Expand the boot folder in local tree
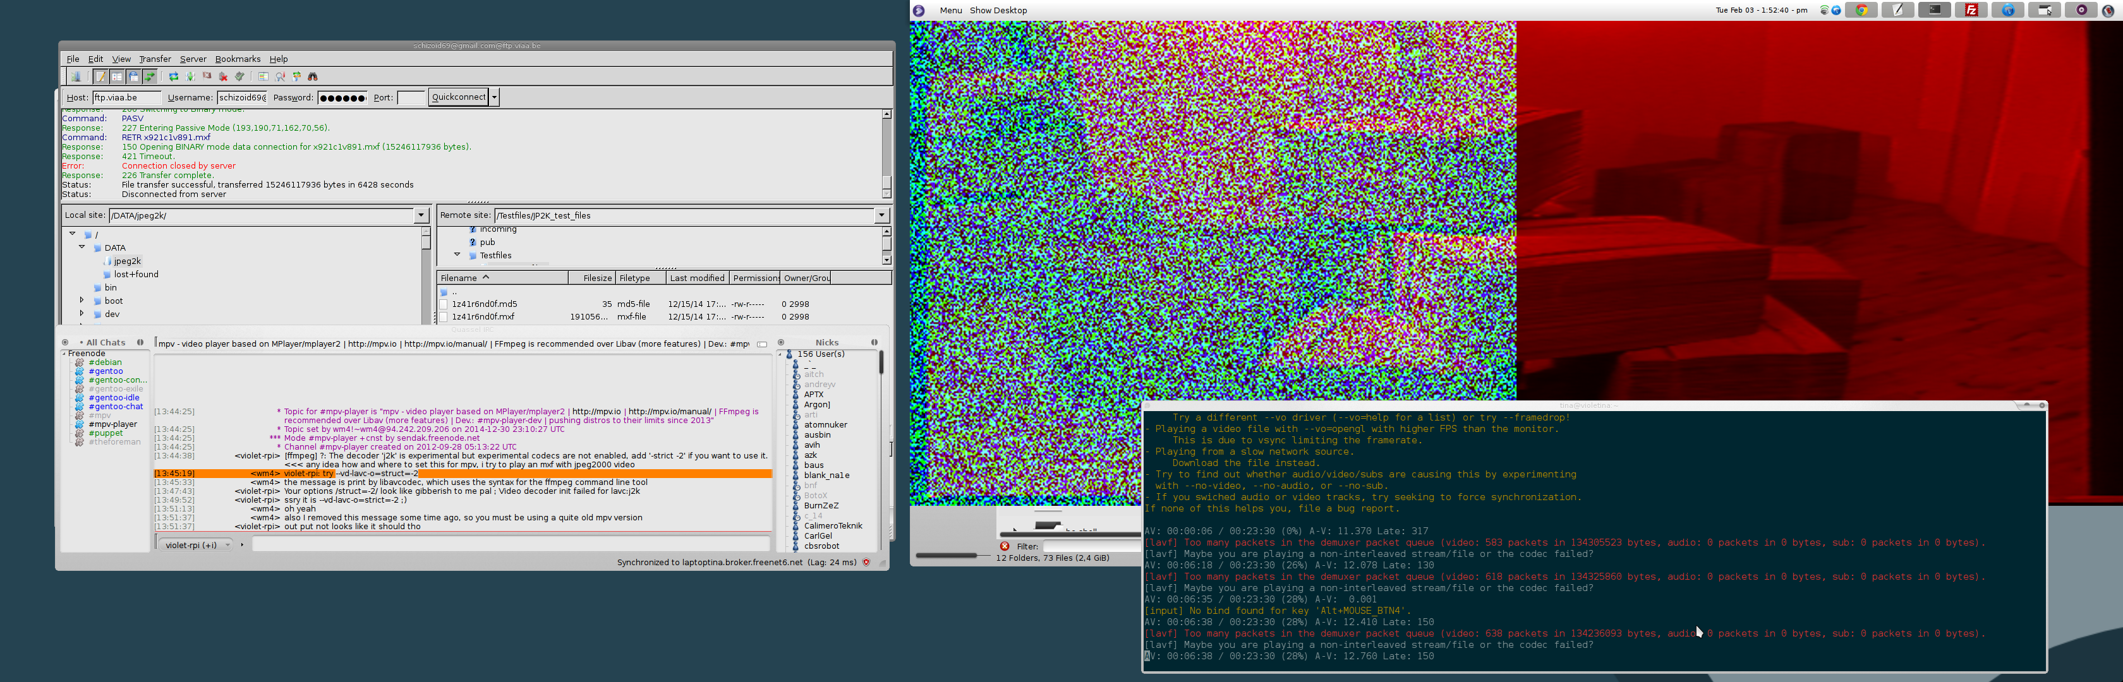The width and height of the screenshot is (2123, 682). coord(82,301)
